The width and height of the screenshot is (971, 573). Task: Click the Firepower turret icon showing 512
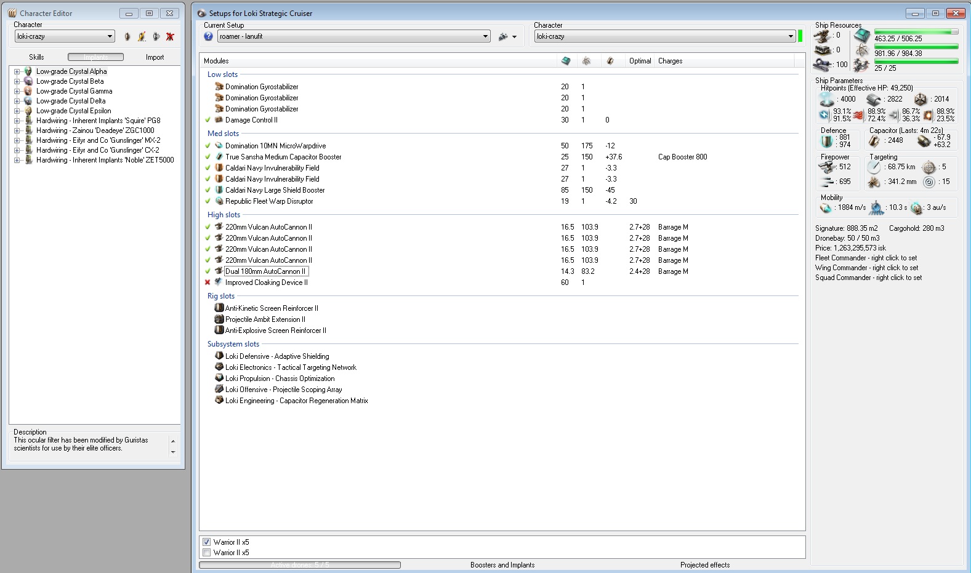(828, 167)
